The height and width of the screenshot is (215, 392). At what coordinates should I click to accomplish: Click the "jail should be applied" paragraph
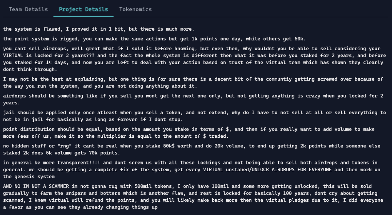pyautogui.click(x=194, y=116)
